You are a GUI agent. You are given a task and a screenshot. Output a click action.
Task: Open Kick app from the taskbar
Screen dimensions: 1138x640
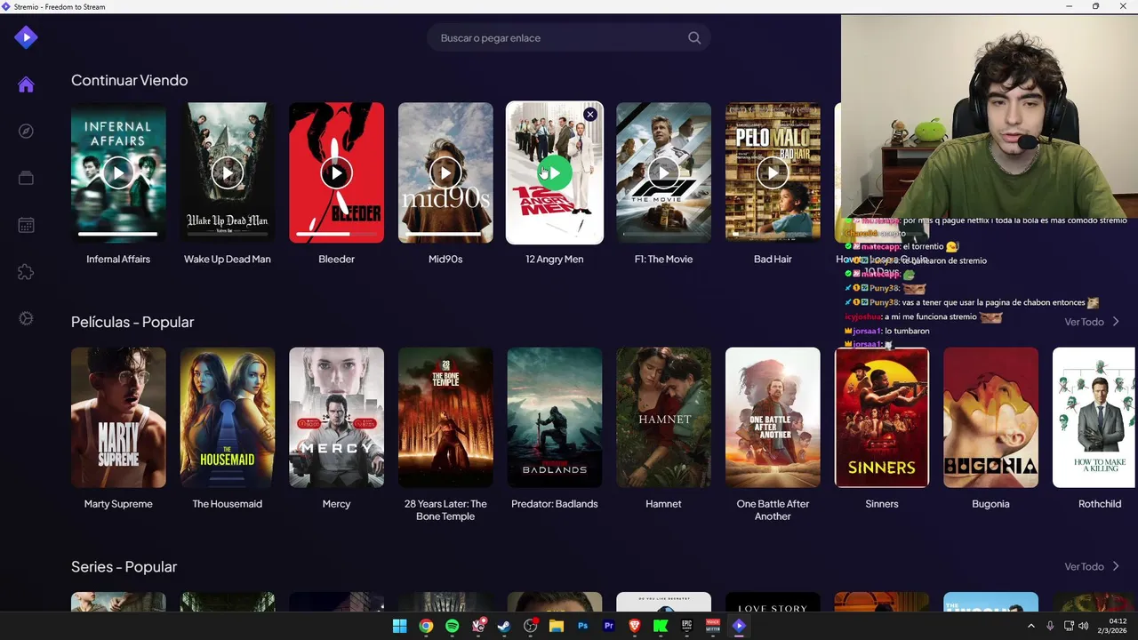[661, 626]
